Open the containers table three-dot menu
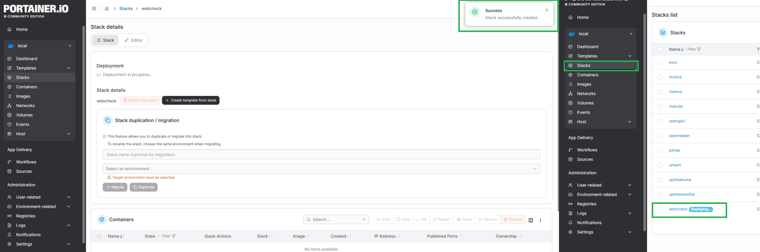This screenshot has width=760, height=252. click(x=540, y=220)
